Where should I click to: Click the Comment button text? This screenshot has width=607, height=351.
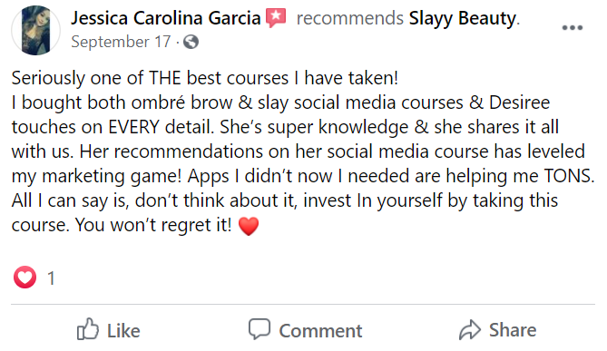[320, 331]
